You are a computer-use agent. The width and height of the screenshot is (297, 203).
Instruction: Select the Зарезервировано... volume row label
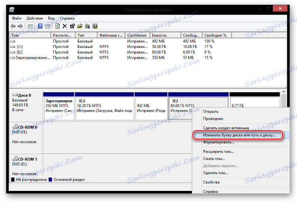(x=33, y=58)
